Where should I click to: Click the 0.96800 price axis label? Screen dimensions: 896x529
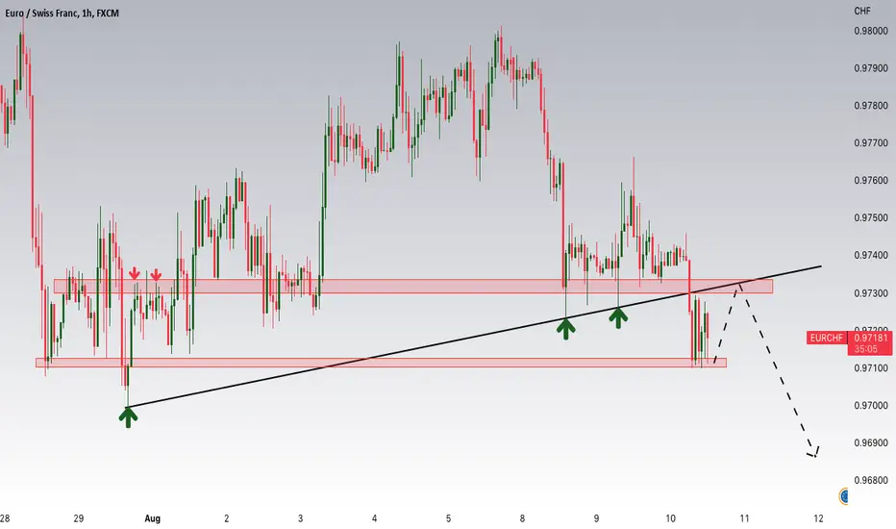tap(871, 480)
